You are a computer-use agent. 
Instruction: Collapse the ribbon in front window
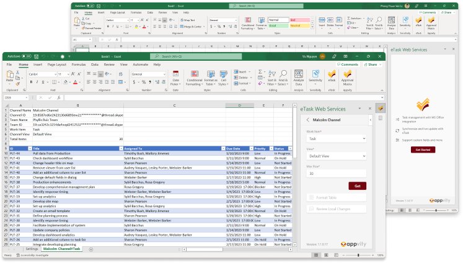coord(382,91)
